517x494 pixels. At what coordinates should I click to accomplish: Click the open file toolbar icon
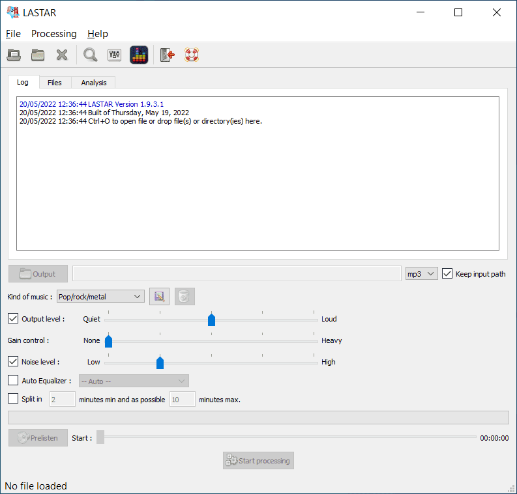click(x=14, y=55)
